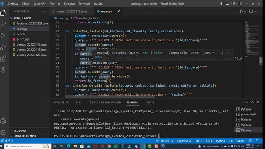Image resolution: width=265 pixels, height=149 pixels.
Task: Open the Editar menu
Action: 26,4
